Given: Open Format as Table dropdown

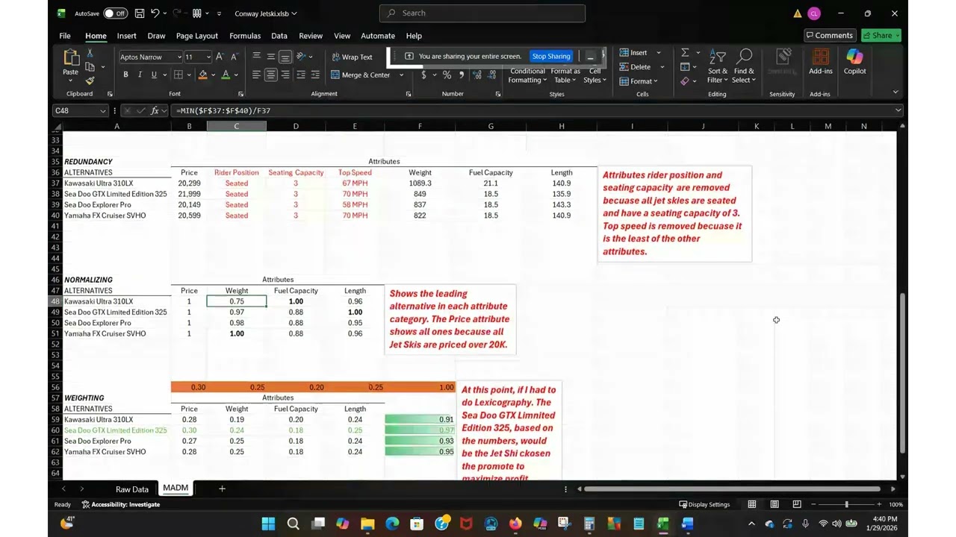Looking at the screenshot, I should point(565,75).
